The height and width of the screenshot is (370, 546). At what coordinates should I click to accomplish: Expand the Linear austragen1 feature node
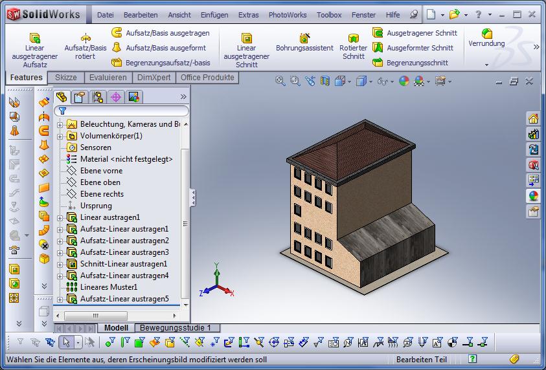[x=60, y=217]
